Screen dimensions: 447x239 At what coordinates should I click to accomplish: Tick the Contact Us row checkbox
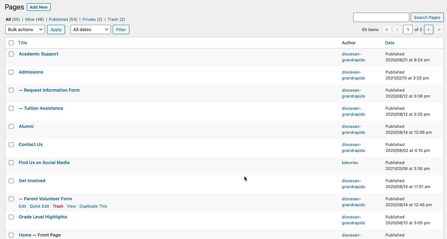[11, 144]
